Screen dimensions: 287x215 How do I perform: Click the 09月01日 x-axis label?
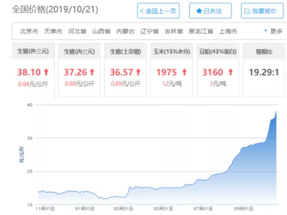click(x=244, y=209)
